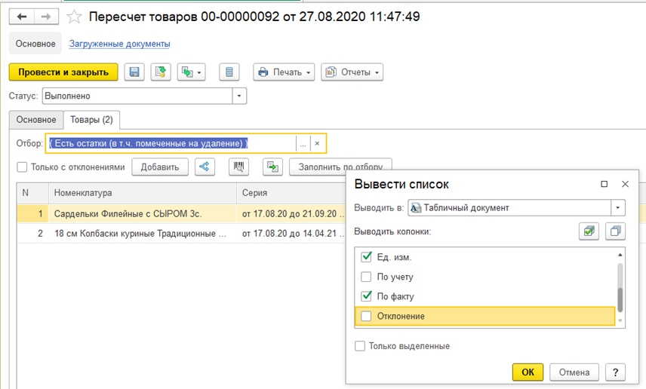The width and height of the screenshot is (646, 389).
Task: Click the post document icon
Action: tap(160, 72)
